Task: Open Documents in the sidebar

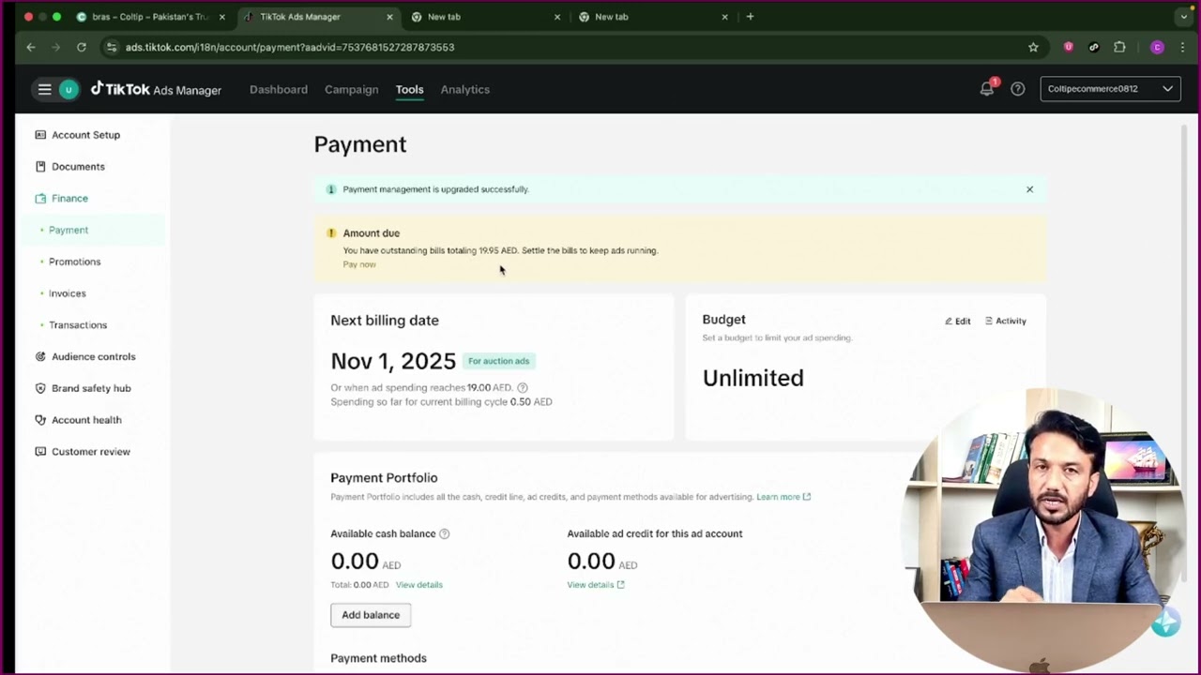Action: (78, 167)
